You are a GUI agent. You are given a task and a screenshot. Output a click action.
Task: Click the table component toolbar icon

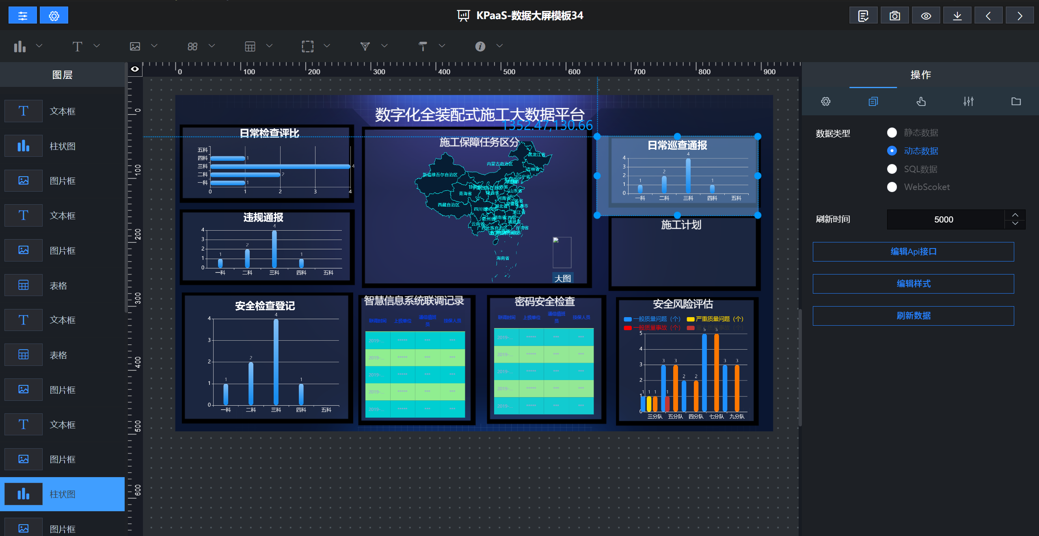pos(250,46)
